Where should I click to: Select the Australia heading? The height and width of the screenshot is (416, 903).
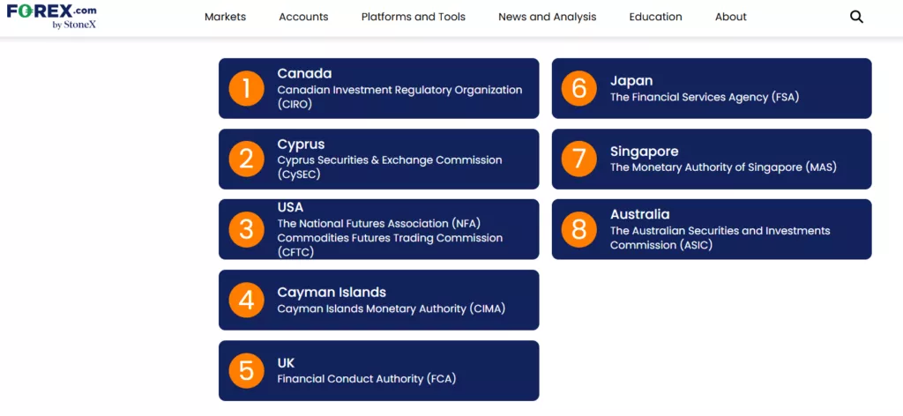tap(640, 215)
